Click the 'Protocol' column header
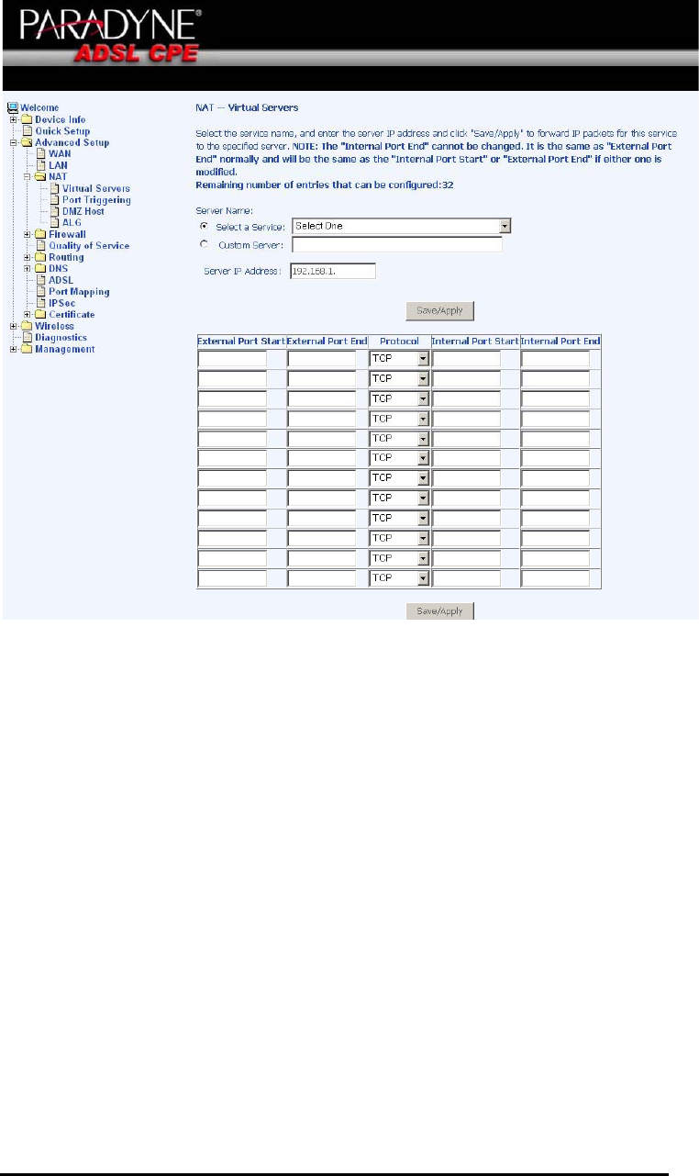This screenshot has height=1176, width=699. (399, 341)
